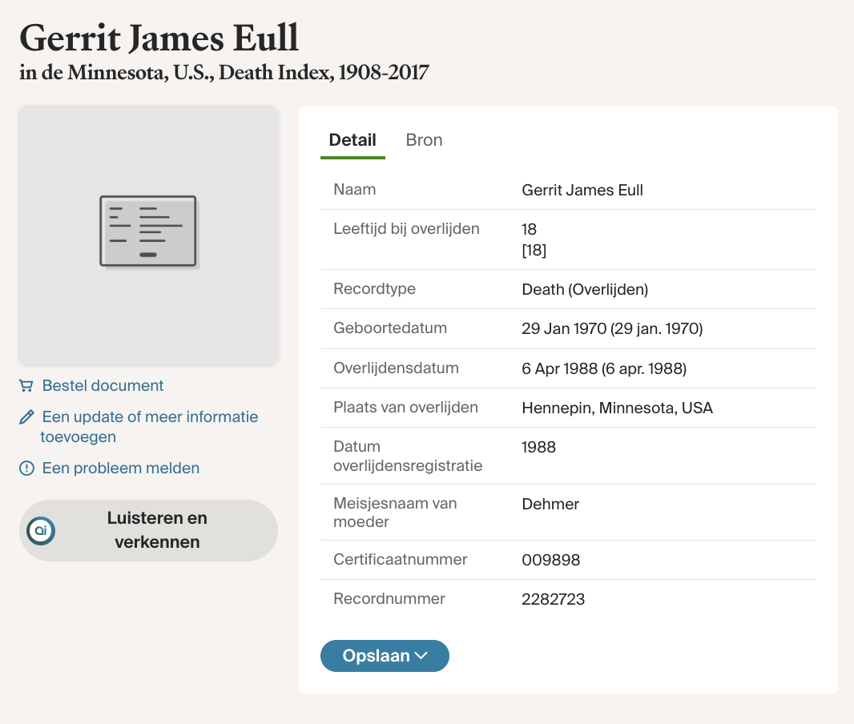Select the Detail tab
Screen dimensions: 854x724
coord(352,140)
